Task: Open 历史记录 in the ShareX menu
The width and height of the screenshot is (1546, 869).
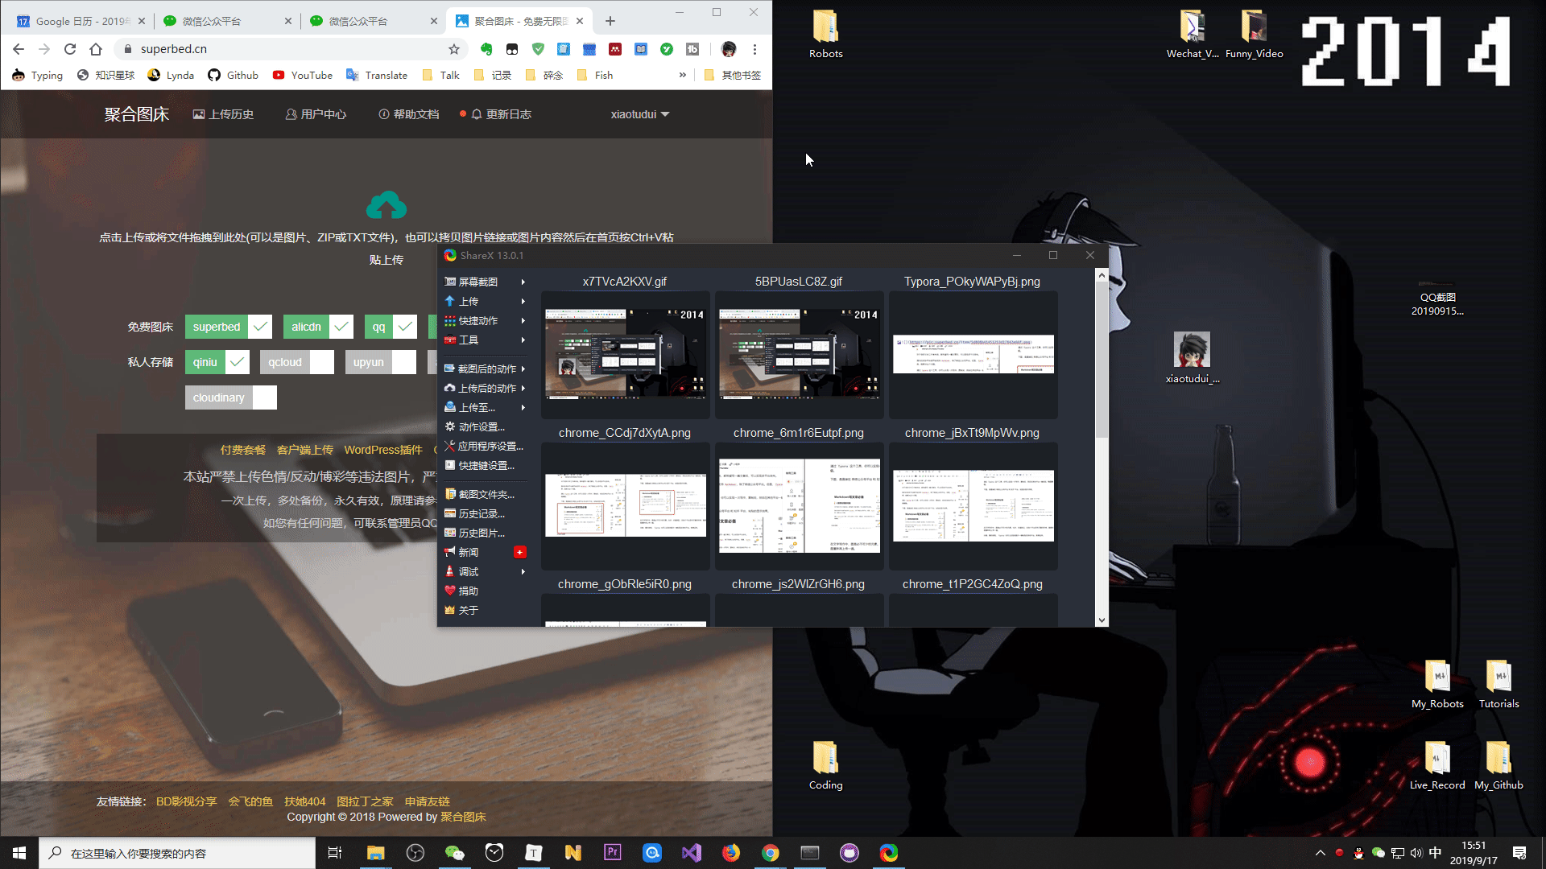Action: (482, 513)
